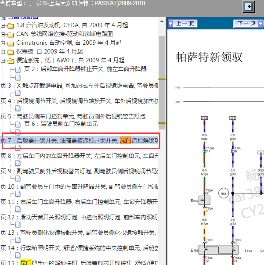Click the page icon above 页 12

[18, 209]
